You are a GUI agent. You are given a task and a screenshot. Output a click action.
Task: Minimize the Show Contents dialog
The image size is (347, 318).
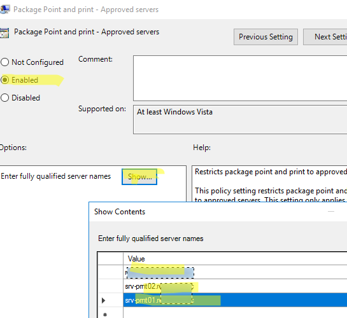click(331, 212)
